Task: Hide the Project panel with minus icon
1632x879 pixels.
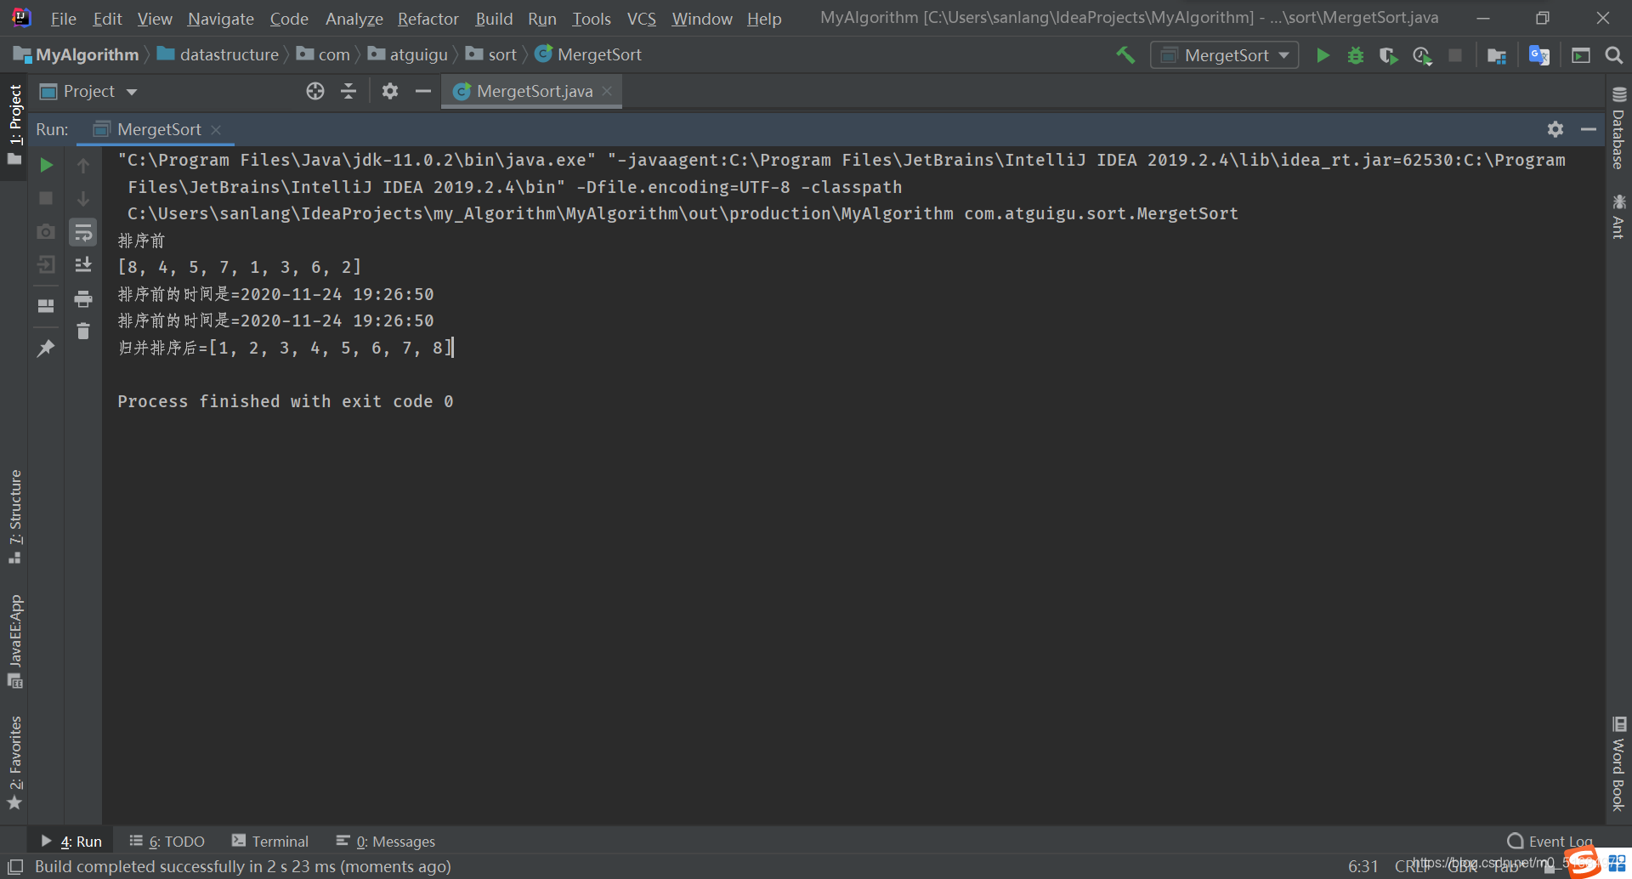Action: [x=422, y=91]
